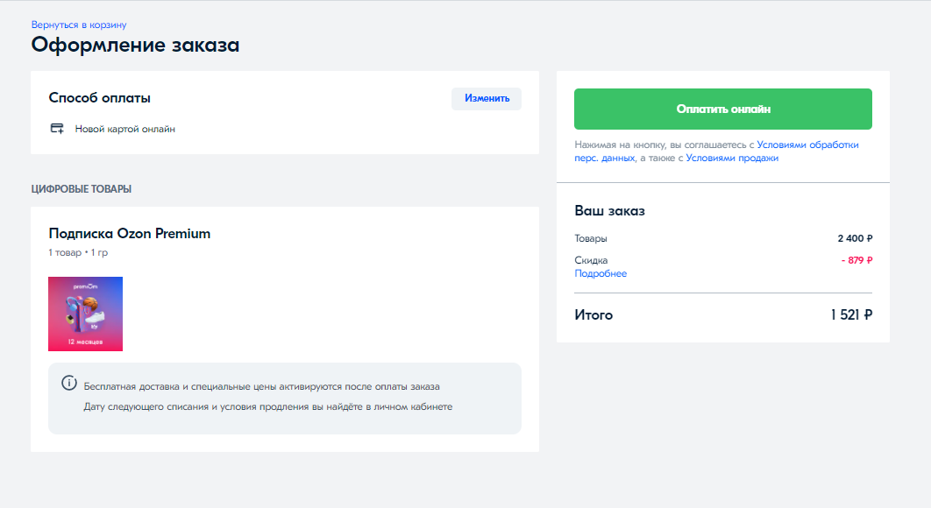The image size is (931, 508).
Task: Click the "Оформление заказа" page heading
Action: tap(135, 45)
